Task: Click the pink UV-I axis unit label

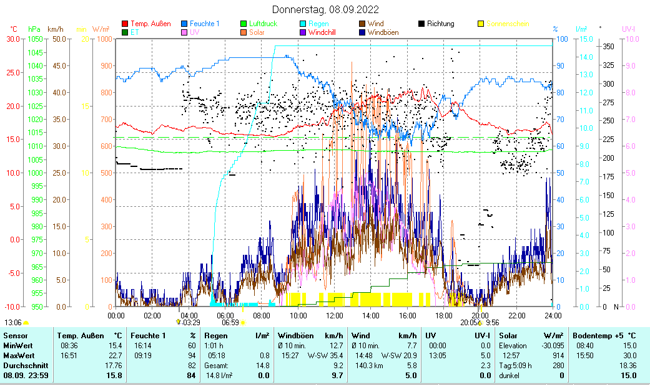Action: pyautogui.click(x=628, y=29)
